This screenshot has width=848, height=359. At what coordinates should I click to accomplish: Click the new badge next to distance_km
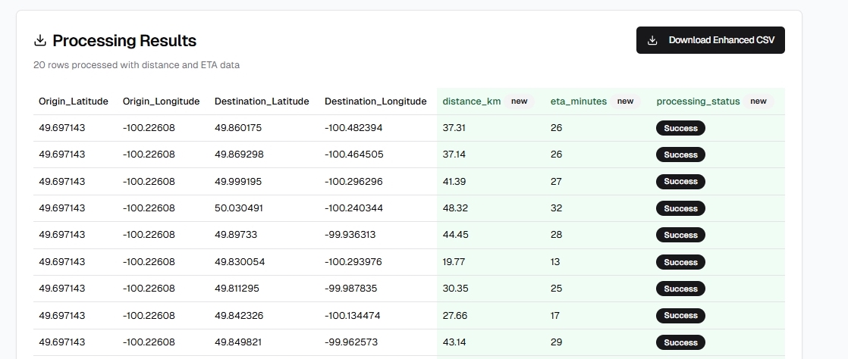[519, 101]
